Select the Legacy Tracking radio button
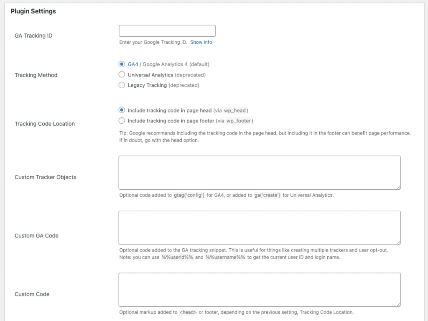Screen dimensions: 428x321 tap(122, 85)
